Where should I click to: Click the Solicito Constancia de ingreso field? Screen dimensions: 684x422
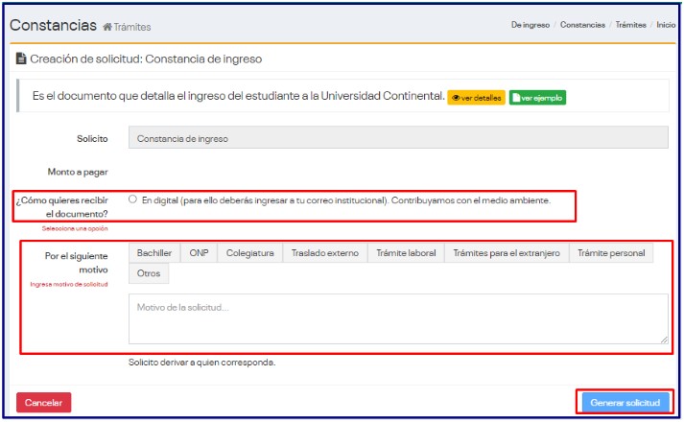pos(398,138)
